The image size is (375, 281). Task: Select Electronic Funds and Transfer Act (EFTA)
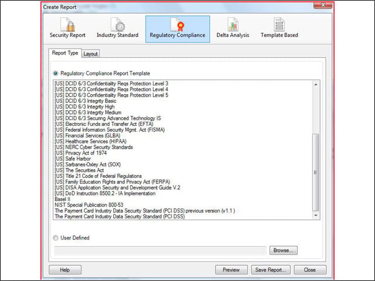coord(104,124)
